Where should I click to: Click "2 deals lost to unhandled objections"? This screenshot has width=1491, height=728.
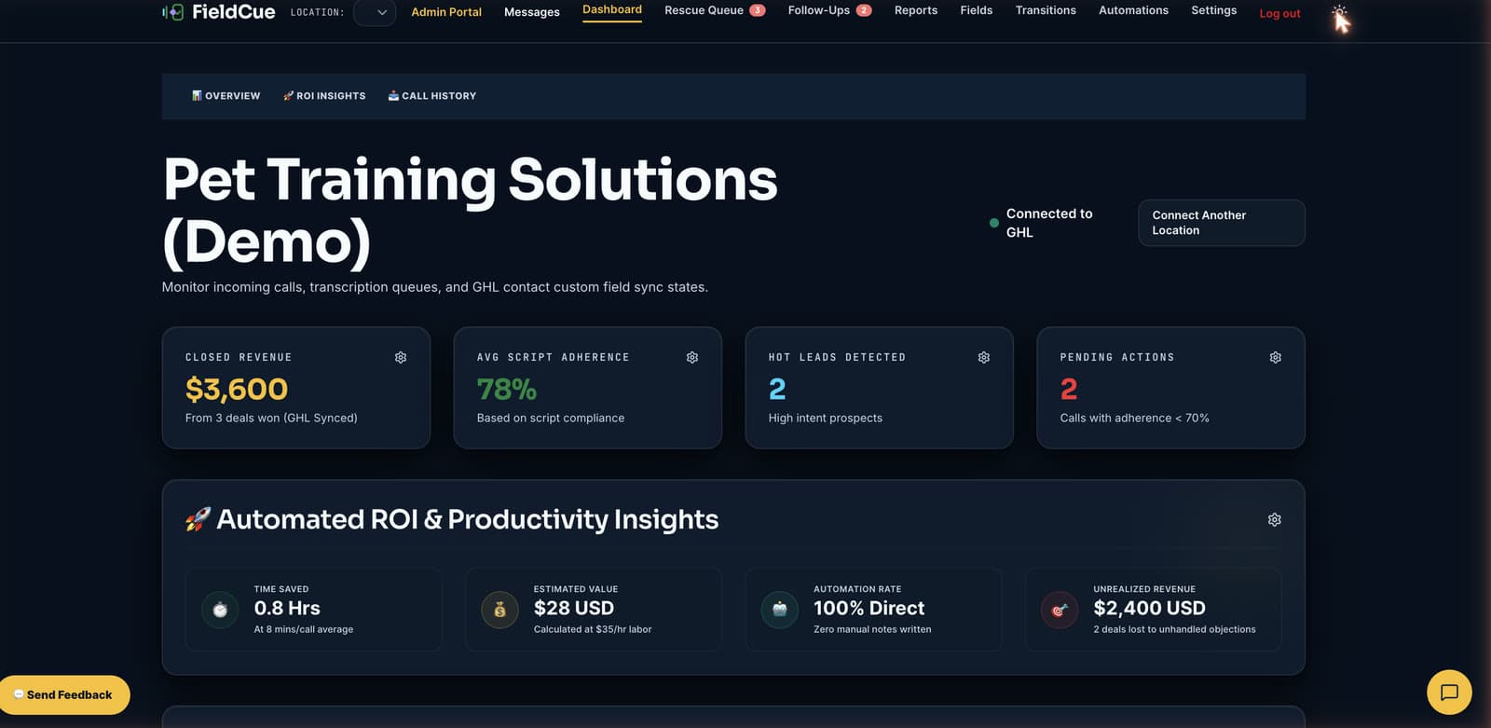pyautogui.click(x=1174, y=630)
